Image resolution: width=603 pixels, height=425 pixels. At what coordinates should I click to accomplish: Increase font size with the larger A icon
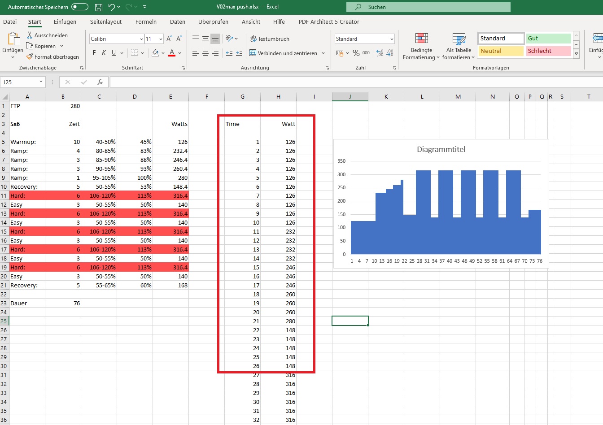169,39
